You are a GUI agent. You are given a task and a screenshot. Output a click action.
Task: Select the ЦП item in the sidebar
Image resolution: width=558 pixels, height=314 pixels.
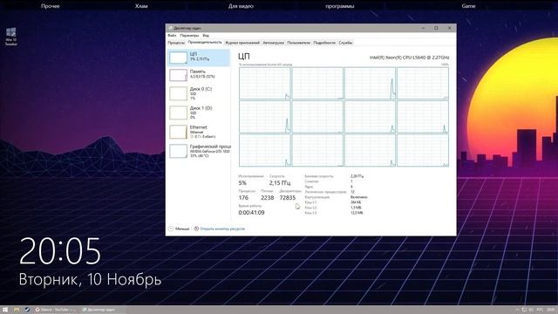pos(199,58)
